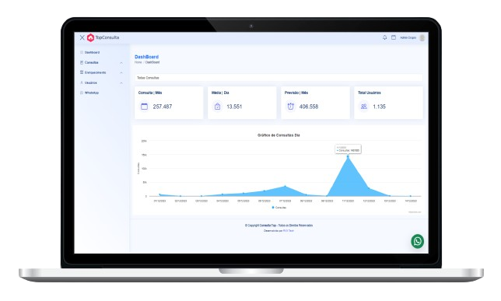Click the copyright text in the footer

pyautogui.click(x=279, y=226)
